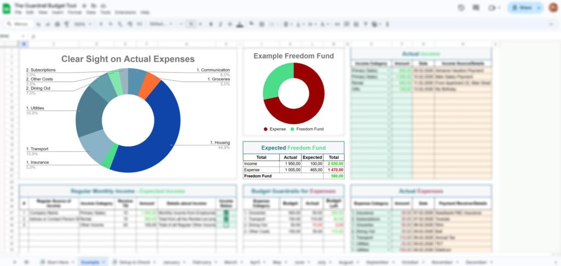Open version history clock icon
Image resolution: width=561 pixels, height=266 pixels.
point(461,8)
